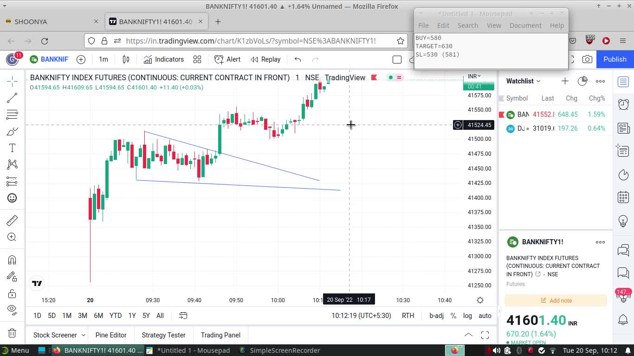Click the add symbol compare plus icon
This screenshot has height=356, width=634.
click(x=81, y=59)
